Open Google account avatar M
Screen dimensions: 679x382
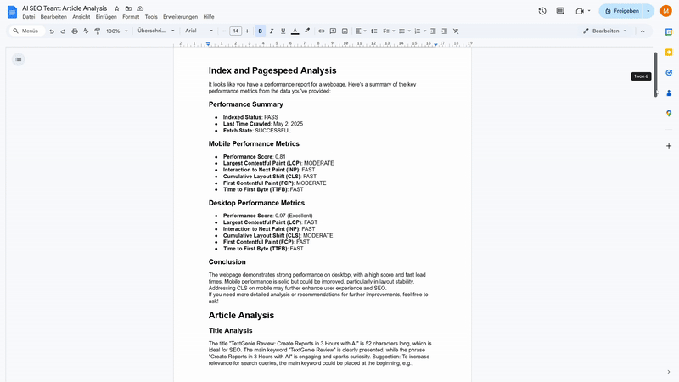tap(666, 11)
